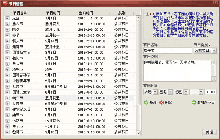Toggle the 春节 holiday checkbox
This screenshot has height=140, width=220.
click(7, 35)
